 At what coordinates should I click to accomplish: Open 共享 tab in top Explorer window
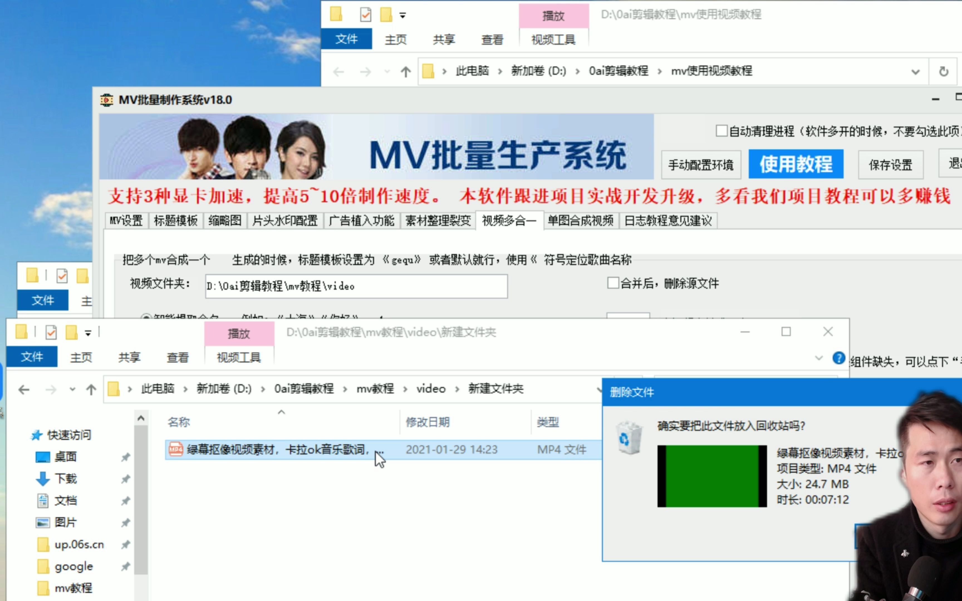click(x=444, y=39)
